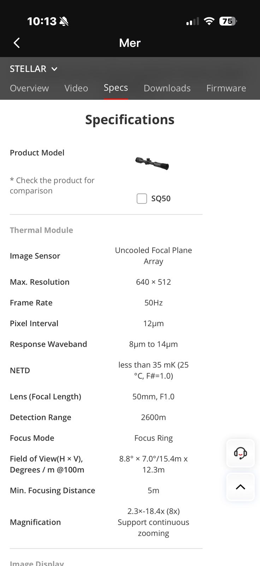Viewport: 260px width, 566px height.
Task: Open the Firmware tab
Action: click(226, 88)
